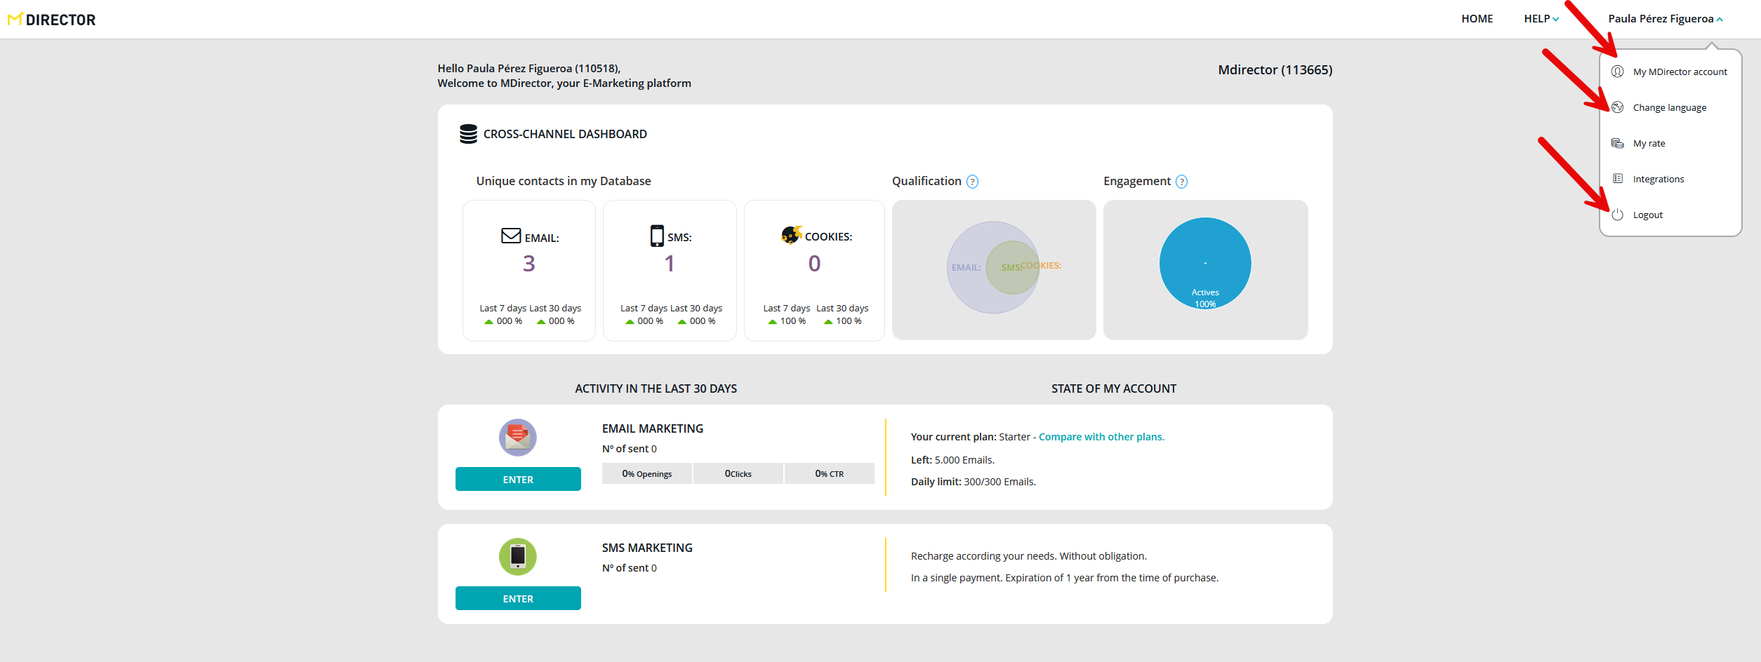Click the blue Actives engagement pie chart
Viewport: 1761px width, 662px height.
[1204, 263]
